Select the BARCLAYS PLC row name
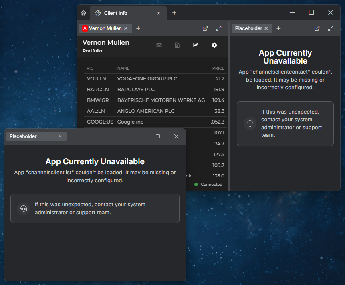 point(136,89)
